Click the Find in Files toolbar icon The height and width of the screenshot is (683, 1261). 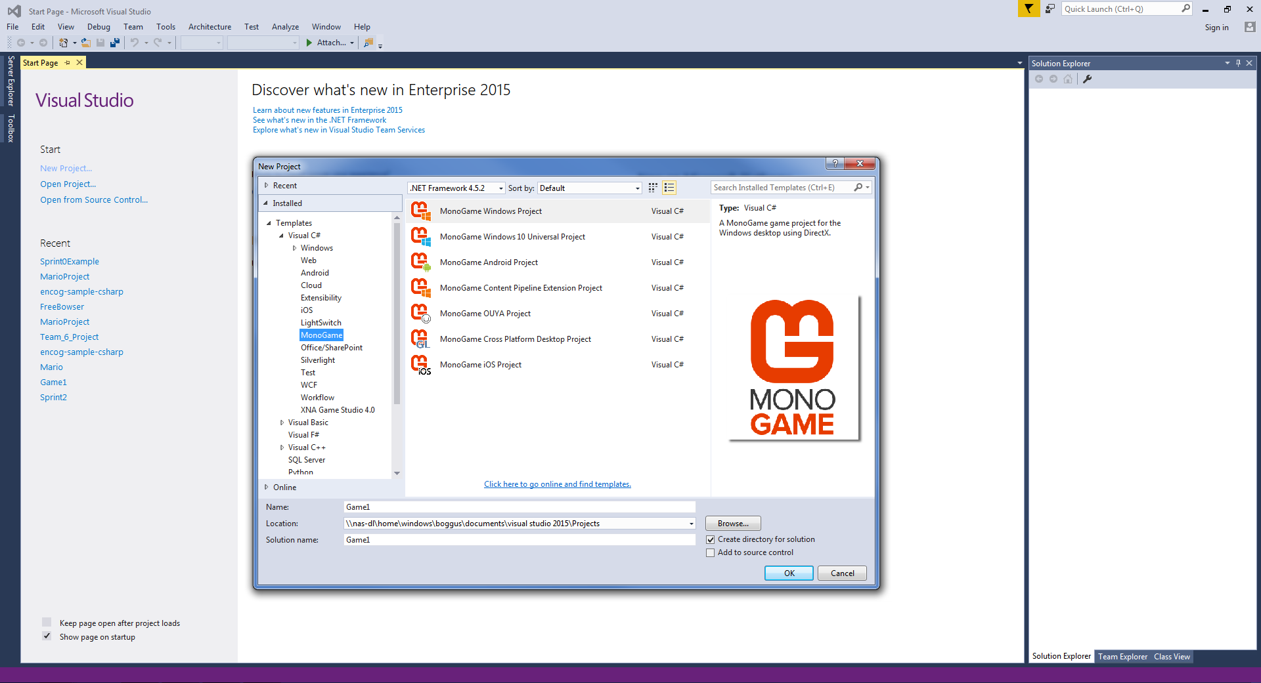(368, 43)
